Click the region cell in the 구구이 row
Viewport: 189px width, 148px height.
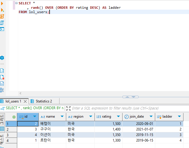tap(80, 129)
